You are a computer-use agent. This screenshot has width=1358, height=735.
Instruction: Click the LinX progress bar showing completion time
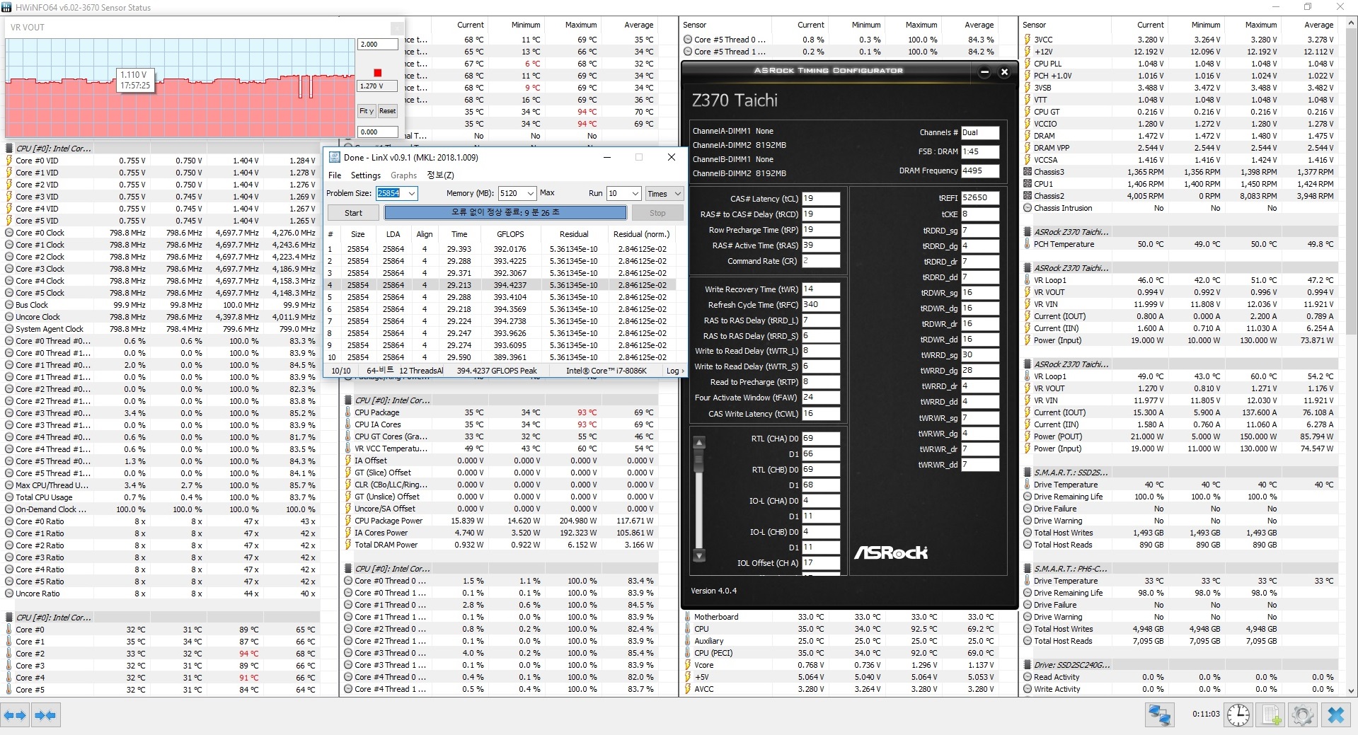[x=505, y=213]
